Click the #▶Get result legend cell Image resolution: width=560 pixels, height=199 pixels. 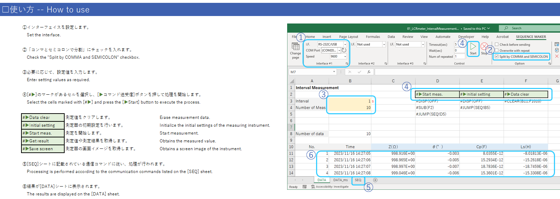pyautogui.click(x=43, y=141)
